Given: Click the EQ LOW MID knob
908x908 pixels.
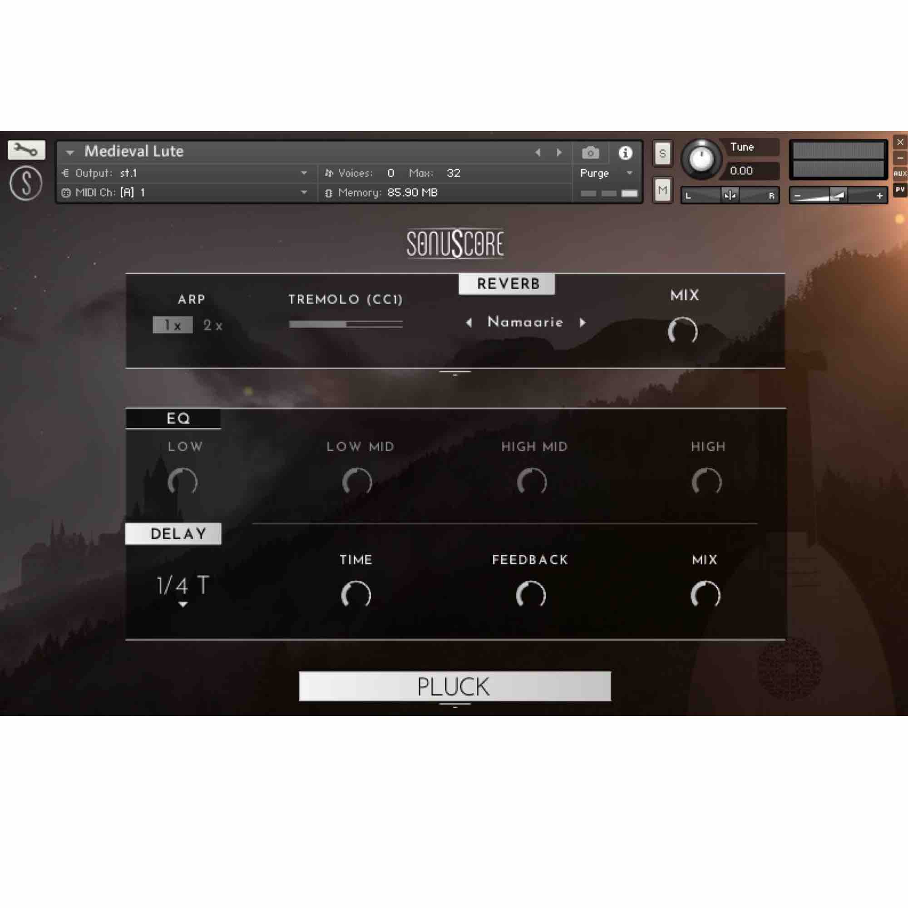Looking at the screenshot, I should (x=357, y=482).
